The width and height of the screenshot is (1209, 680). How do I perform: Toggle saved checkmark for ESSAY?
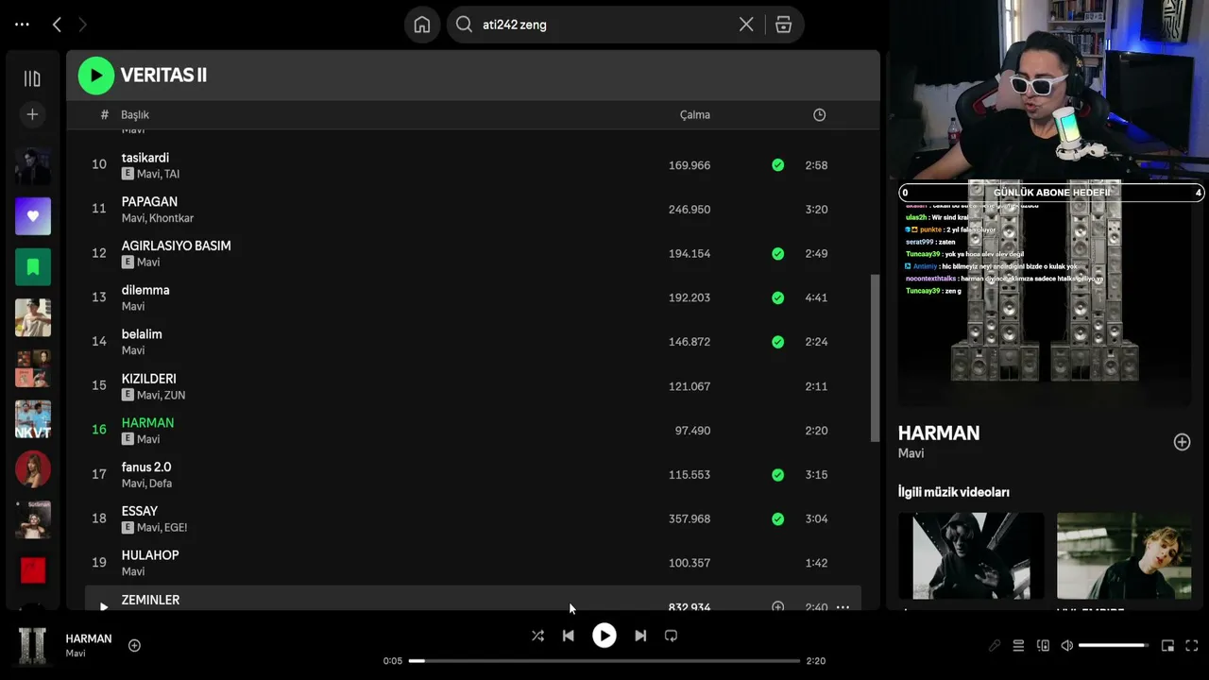[x=777, y=518]
